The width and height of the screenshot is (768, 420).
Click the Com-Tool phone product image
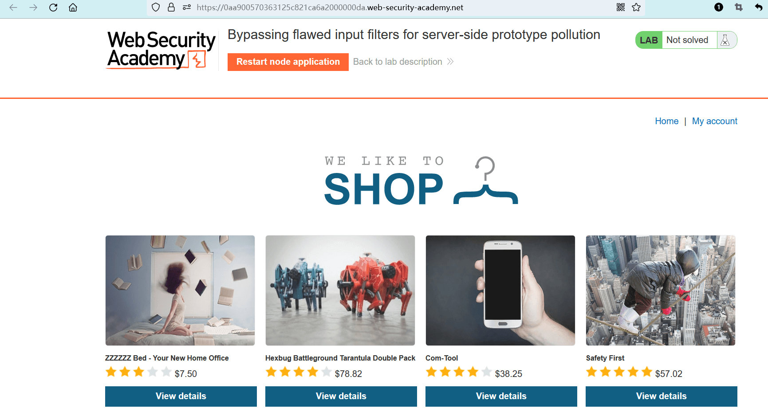click(500, 290)
